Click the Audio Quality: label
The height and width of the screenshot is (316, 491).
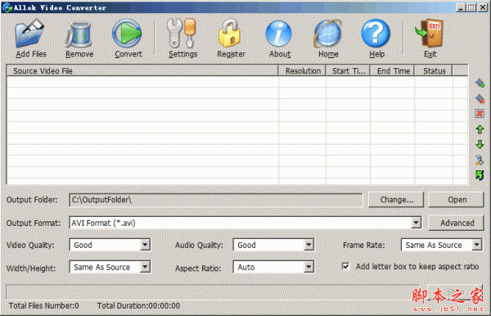click(199, 246)
